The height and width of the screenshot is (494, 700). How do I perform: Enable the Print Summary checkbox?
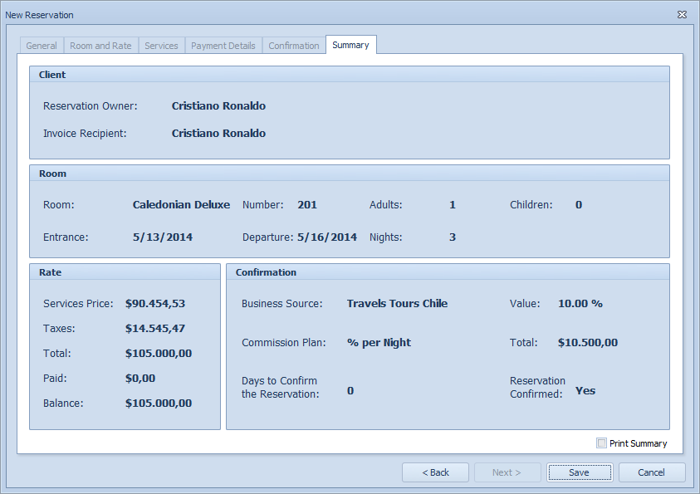tap(601, 443)
